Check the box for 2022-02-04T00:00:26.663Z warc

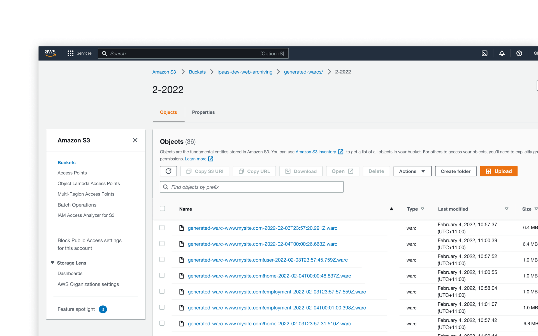[x=162, y=244]
